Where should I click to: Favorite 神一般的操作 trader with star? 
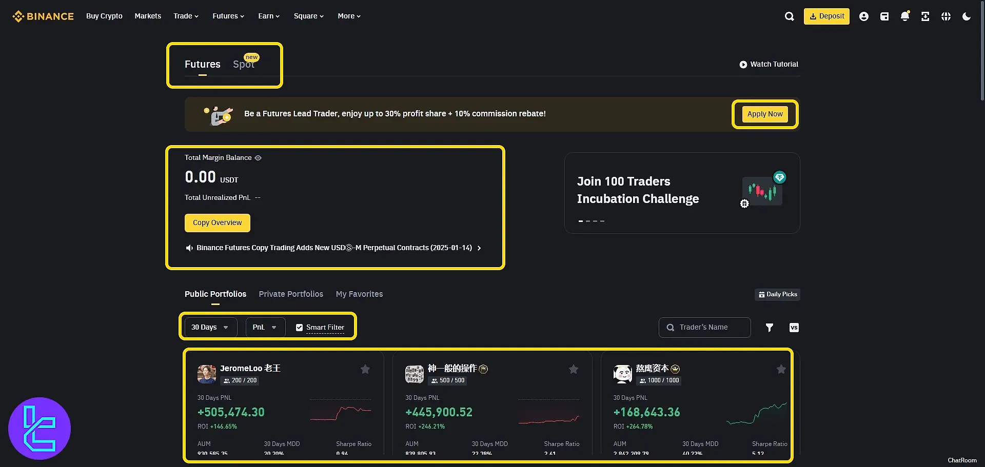click(574, 369)
